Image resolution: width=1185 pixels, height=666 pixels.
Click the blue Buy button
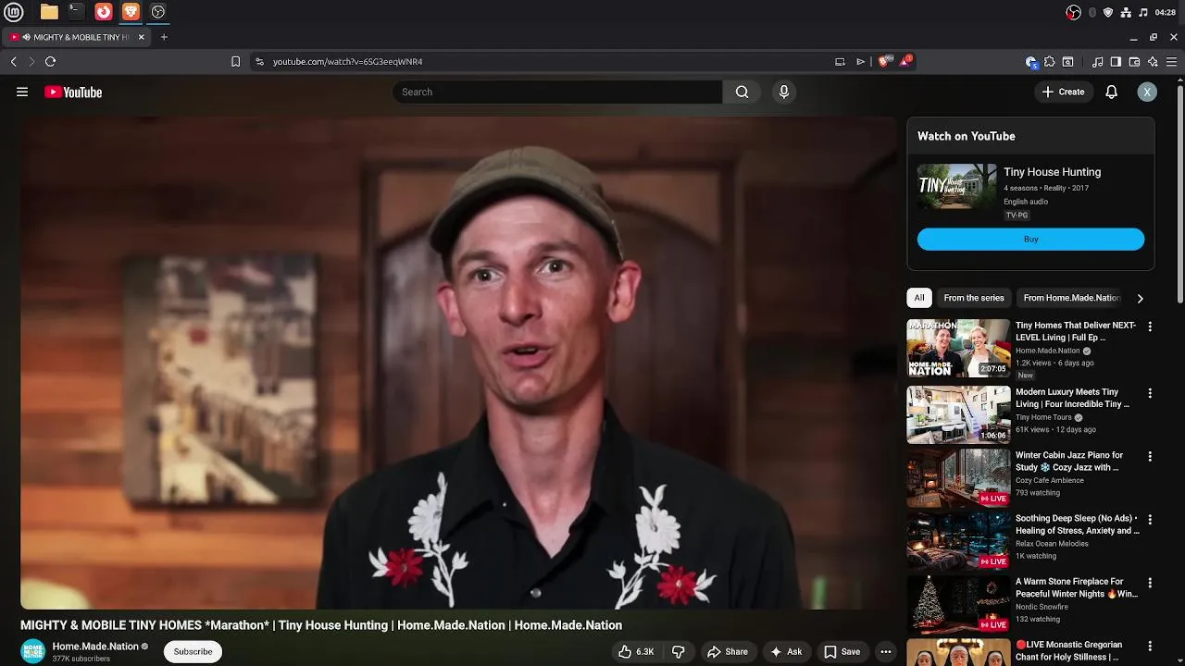coord(1030,240)
